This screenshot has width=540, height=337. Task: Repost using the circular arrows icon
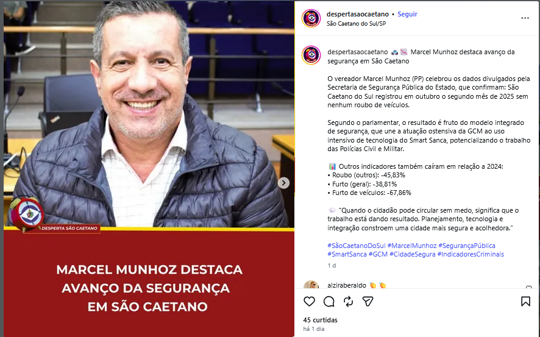click(x=349, y=302)
